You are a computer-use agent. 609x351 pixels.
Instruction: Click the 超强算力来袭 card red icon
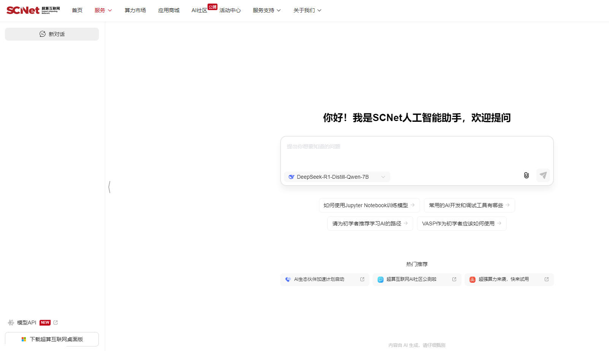(x=473, y=279)
